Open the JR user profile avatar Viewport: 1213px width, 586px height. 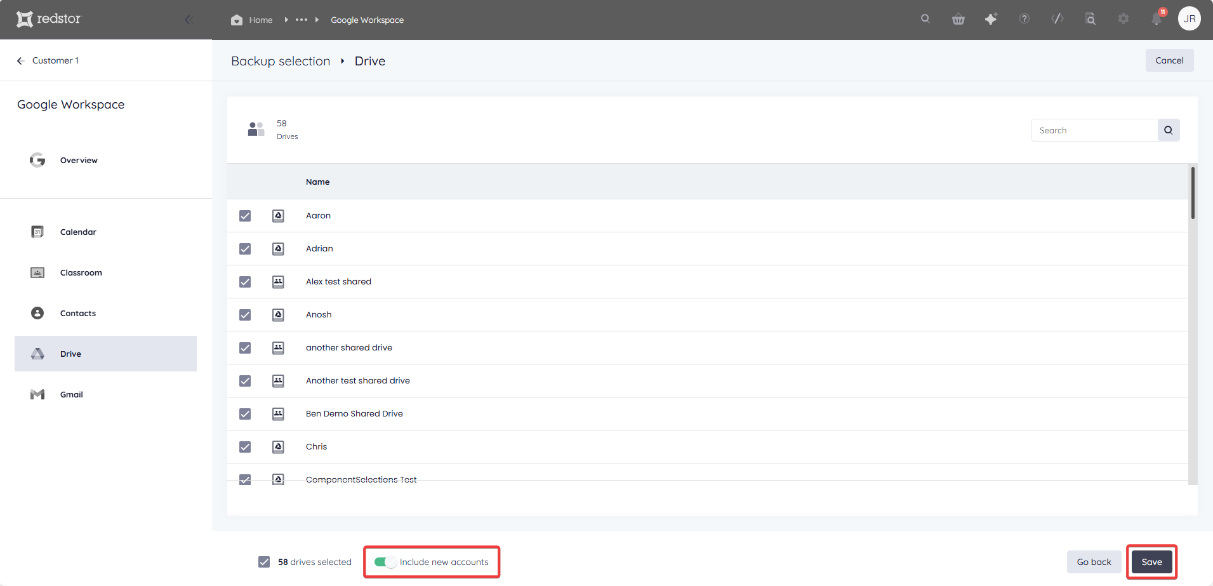click(x=1190, y=18)
